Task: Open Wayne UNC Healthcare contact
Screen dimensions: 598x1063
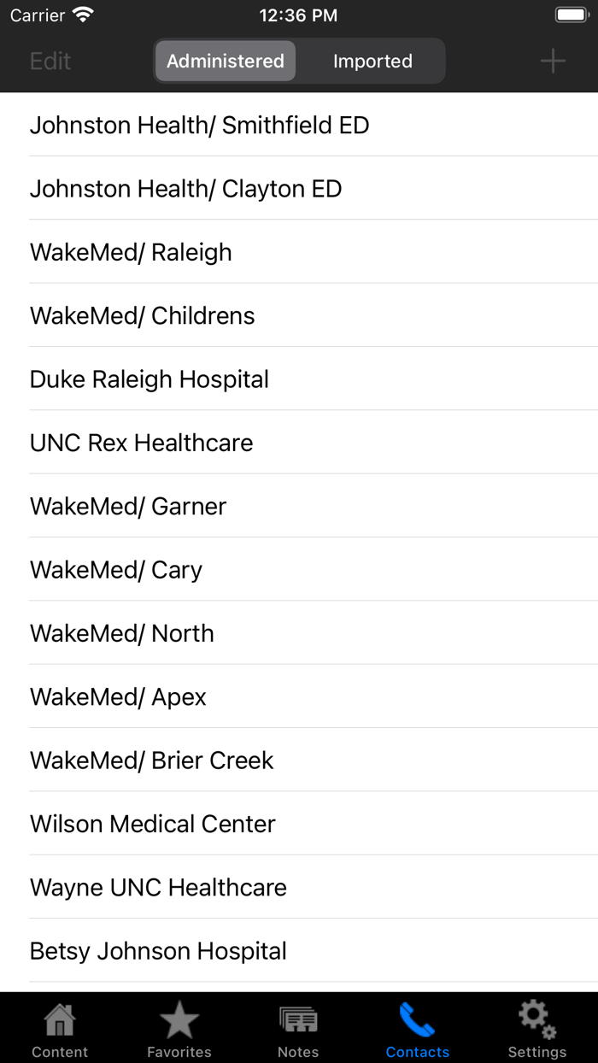Action: coord(158,887)
